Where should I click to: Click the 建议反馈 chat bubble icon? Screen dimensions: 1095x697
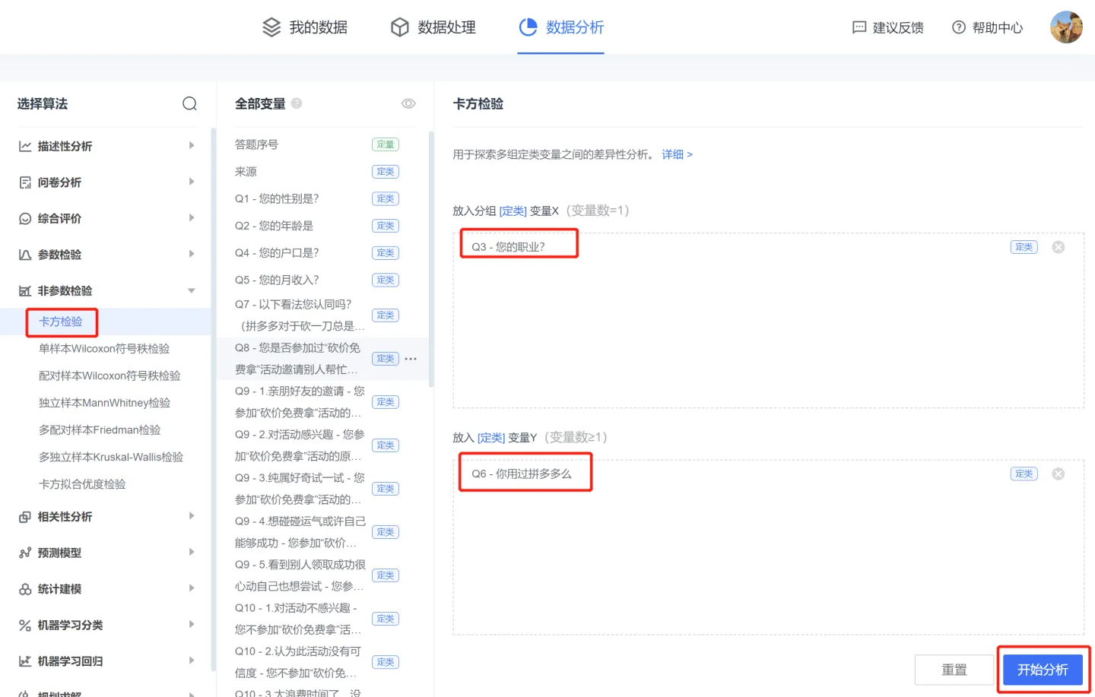coord(859,27)
